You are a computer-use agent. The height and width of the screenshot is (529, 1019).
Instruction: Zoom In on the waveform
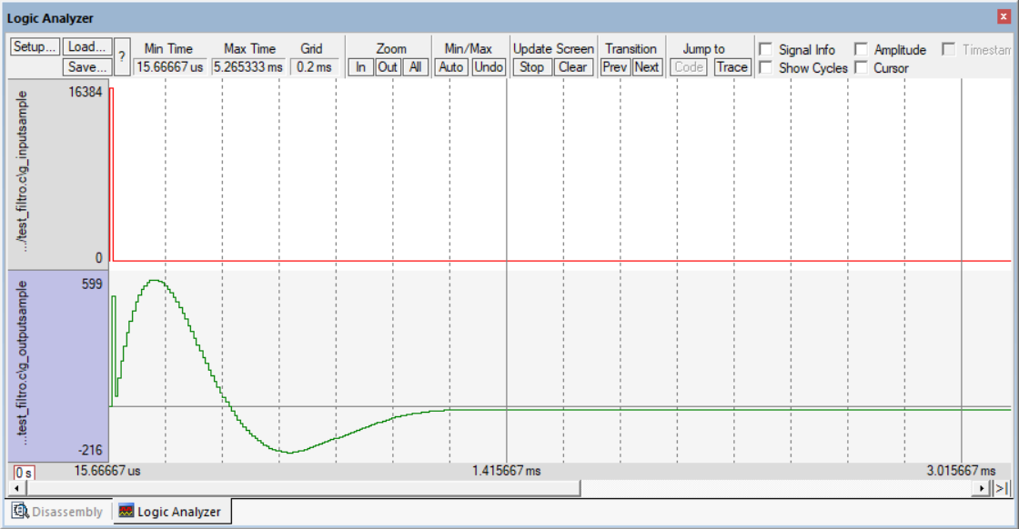tap(361, 67)
